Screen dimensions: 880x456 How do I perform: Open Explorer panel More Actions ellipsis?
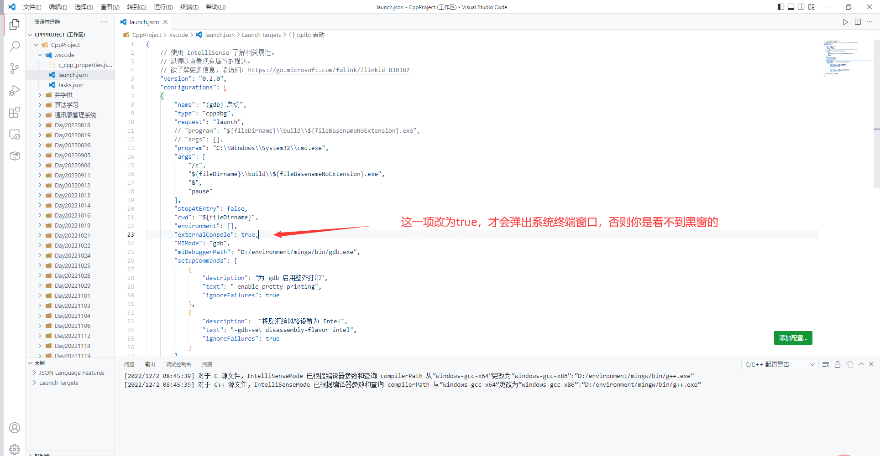point(104,22)
